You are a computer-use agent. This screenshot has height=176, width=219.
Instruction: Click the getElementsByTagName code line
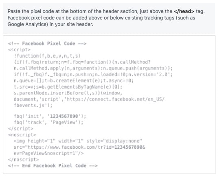click(x=68, y=87)
